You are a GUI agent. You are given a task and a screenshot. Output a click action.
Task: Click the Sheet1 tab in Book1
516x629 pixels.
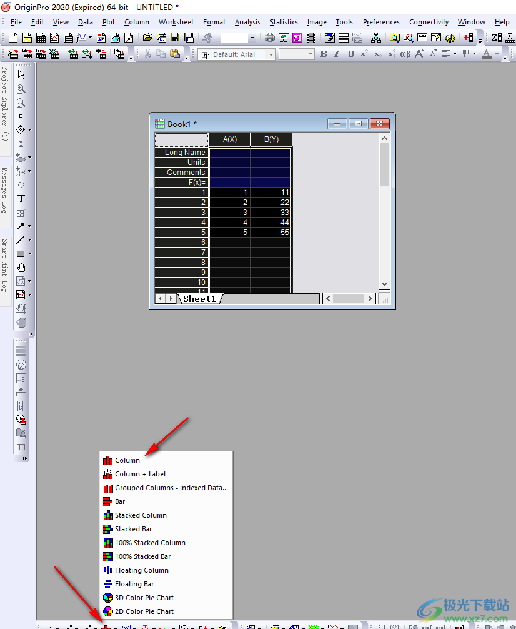(x=199, y=299)
